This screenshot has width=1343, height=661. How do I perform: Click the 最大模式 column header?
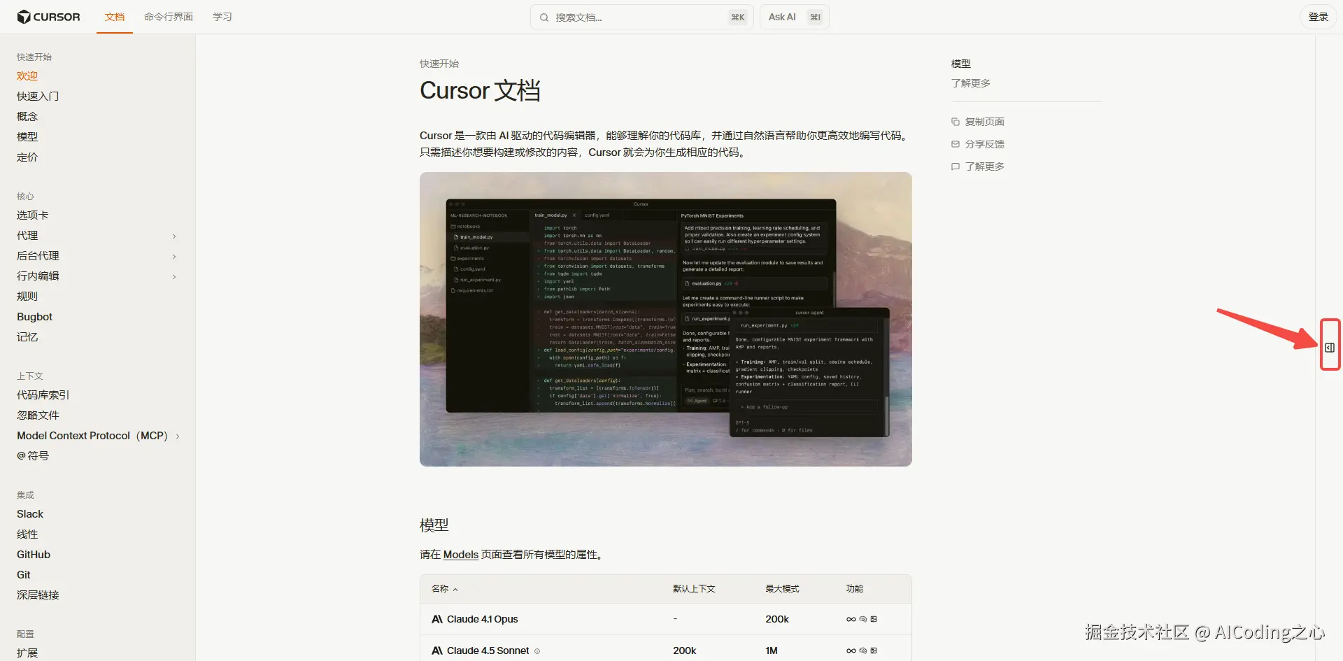coord(782,589)
